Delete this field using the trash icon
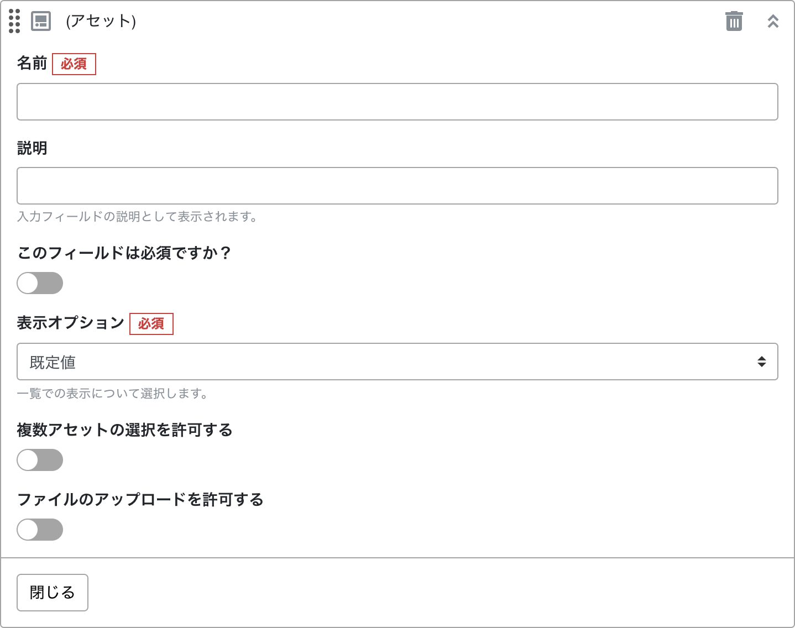 click(734, 21)
